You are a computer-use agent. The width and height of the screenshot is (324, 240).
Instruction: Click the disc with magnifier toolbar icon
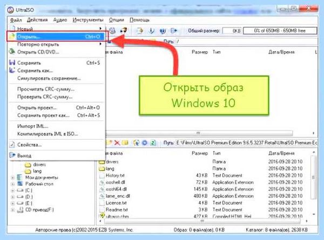coord(112,31)
